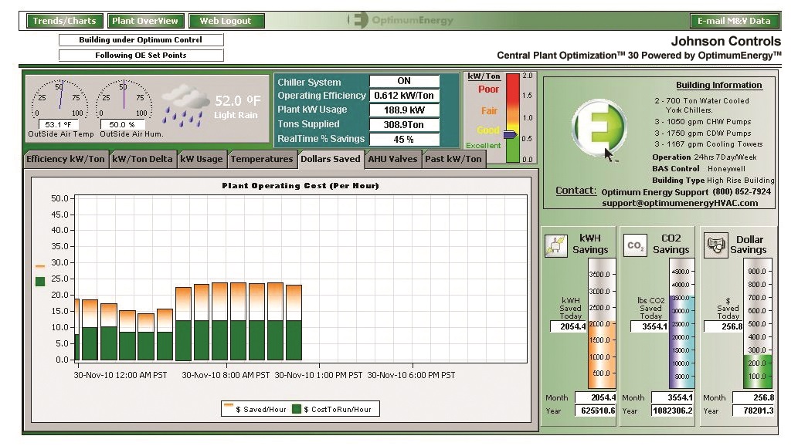Screen dimensions: 798x446
Task: Click the Building under Optimum Control status box
Action: pos(141,39)
